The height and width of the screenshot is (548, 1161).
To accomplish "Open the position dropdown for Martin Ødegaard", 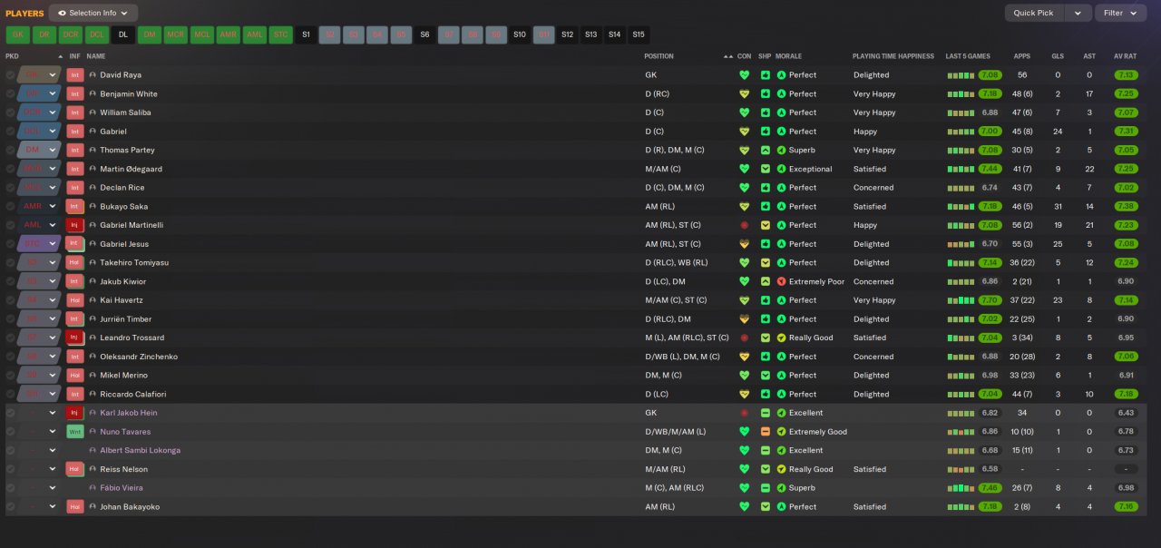I will click(x=53, y=169).
